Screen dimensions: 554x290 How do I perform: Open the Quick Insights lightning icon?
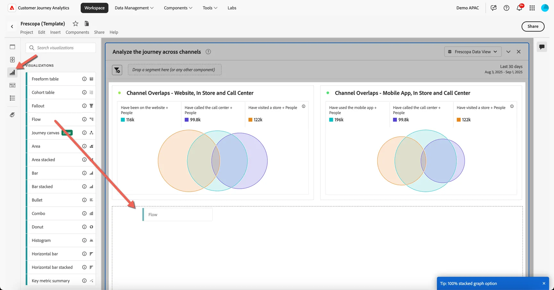[x=12, y=60]
